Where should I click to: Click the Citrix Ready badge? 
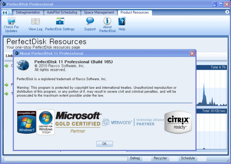click(x=178, y=122)
